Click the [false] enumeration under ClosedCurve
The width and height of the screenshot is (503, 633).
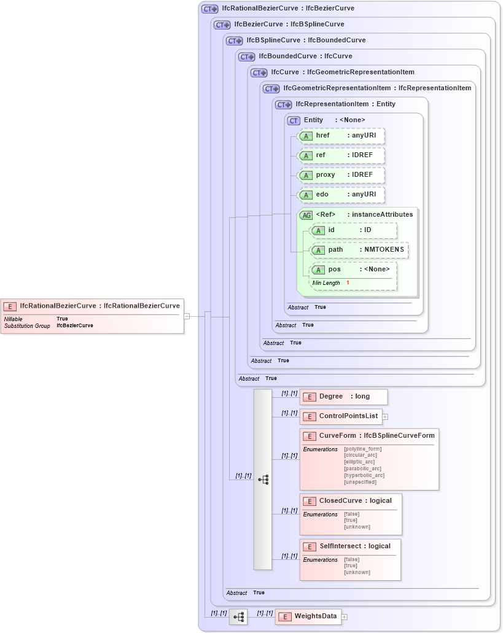351,514
